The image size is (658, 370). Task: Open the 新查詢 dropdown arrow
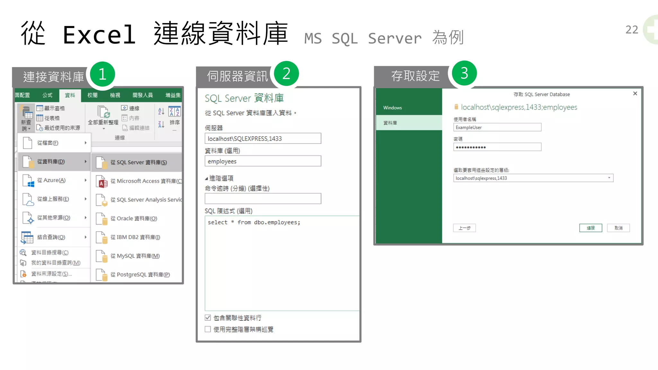[x=29, y=129]
